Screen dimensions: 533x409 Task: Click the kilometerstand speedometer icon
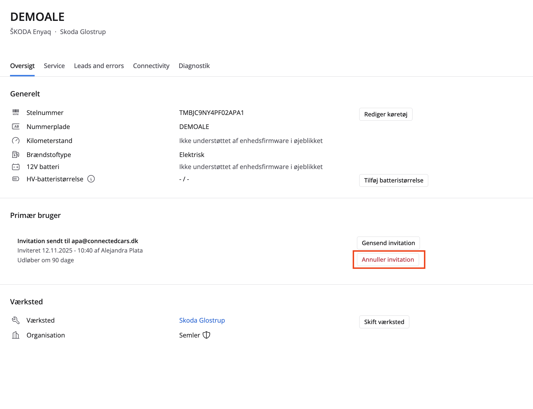16,140
